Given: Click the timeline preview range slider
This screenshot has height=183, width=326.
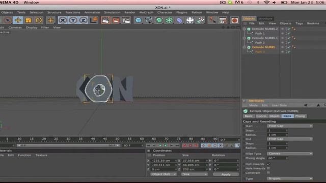Looking at the screenshot, I should [68, 146].
